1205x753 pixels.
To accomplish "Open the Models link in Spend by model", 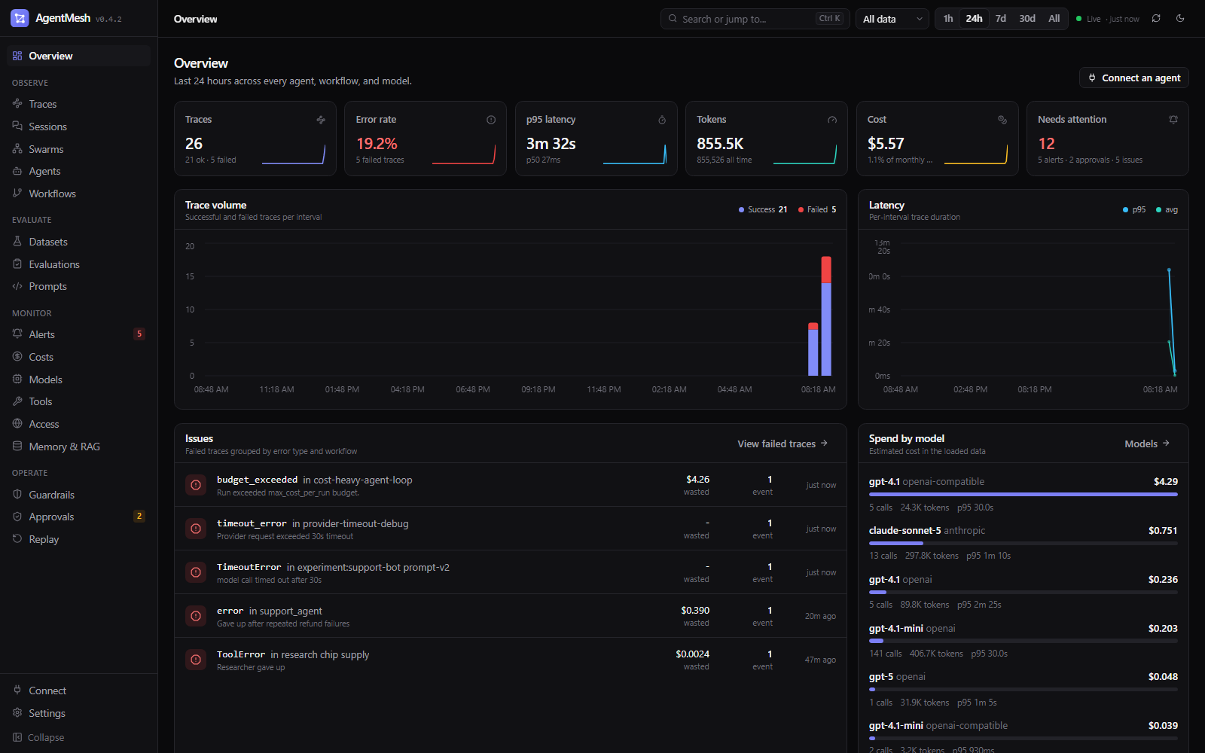I will click(1147, 444).
